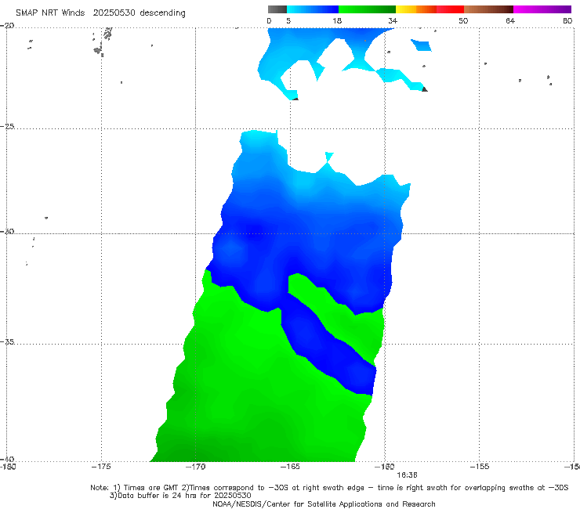Click the gray segment of the wind color bar
580x509 pixels.
[x=277, y=9]
